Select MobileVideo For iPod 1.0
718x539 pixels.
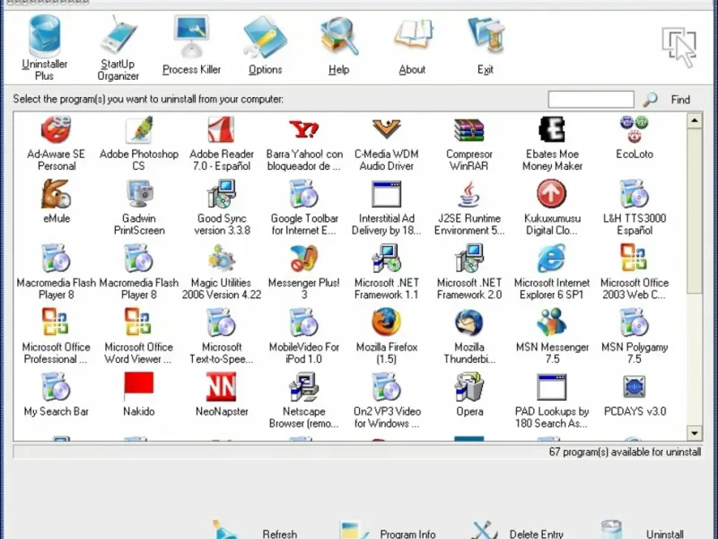(x=304, y=336)
